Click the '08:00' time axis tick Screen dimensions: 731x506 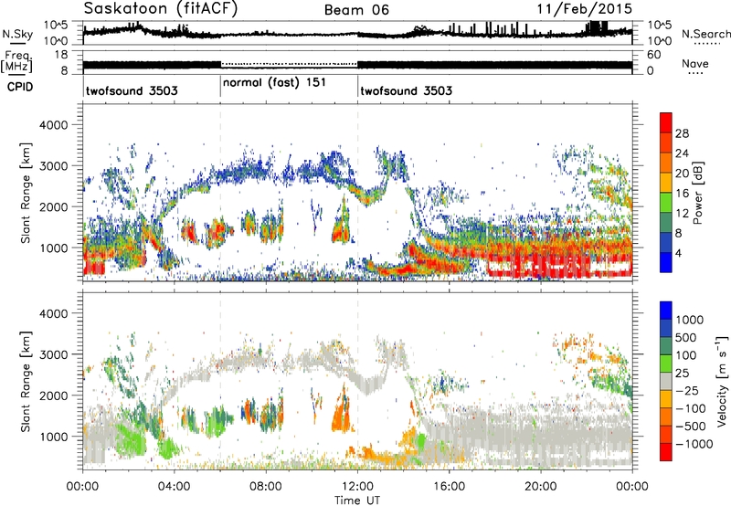click(266, 487)
